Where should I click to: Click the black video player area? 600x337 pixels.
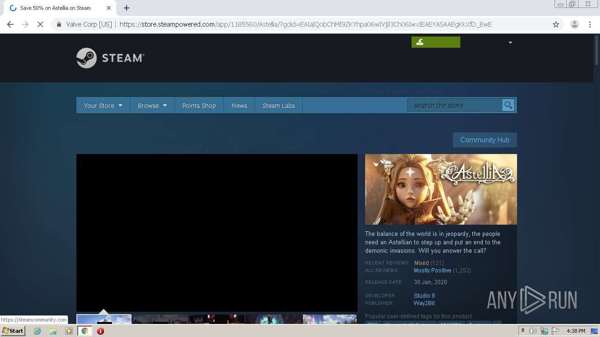pos(217,233)
